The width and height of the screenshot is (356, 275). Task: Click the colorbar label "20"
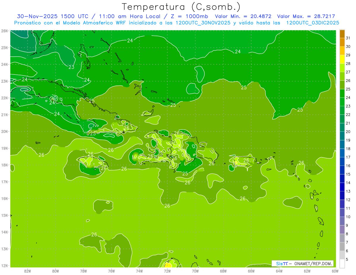(x=348, y=132)
